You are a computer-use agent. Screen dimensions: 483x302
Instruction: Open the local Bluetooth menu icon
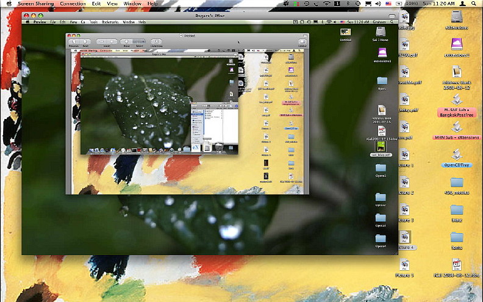348,4
